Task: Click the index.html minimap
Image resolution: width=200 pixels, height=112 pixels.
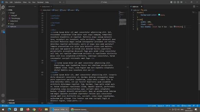Action: click(x=123, y=18)
